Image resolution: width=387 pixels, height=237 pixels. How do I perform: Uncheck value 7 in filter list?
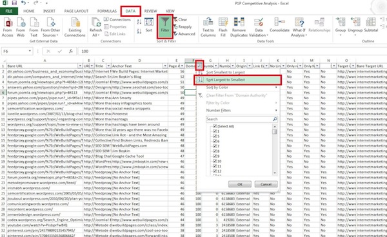pos(215,146)
